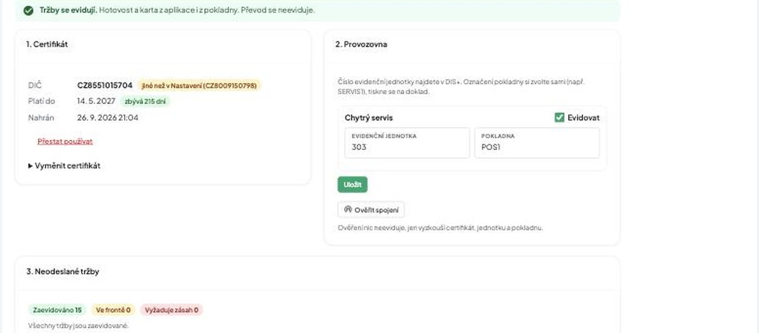Click the Tržby se evidují status text

coord(67,10)
